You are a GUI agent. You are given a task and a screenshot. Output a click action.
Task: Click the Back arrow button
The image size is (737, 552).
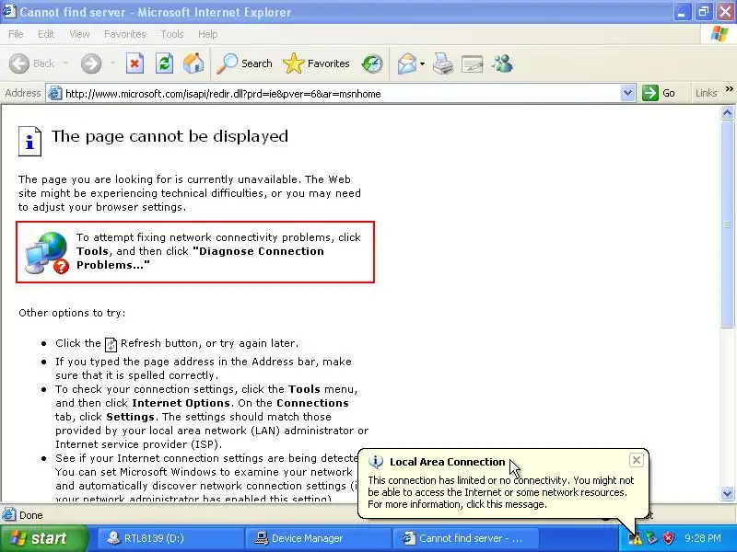pyautogui.click(x=19, y=63)
